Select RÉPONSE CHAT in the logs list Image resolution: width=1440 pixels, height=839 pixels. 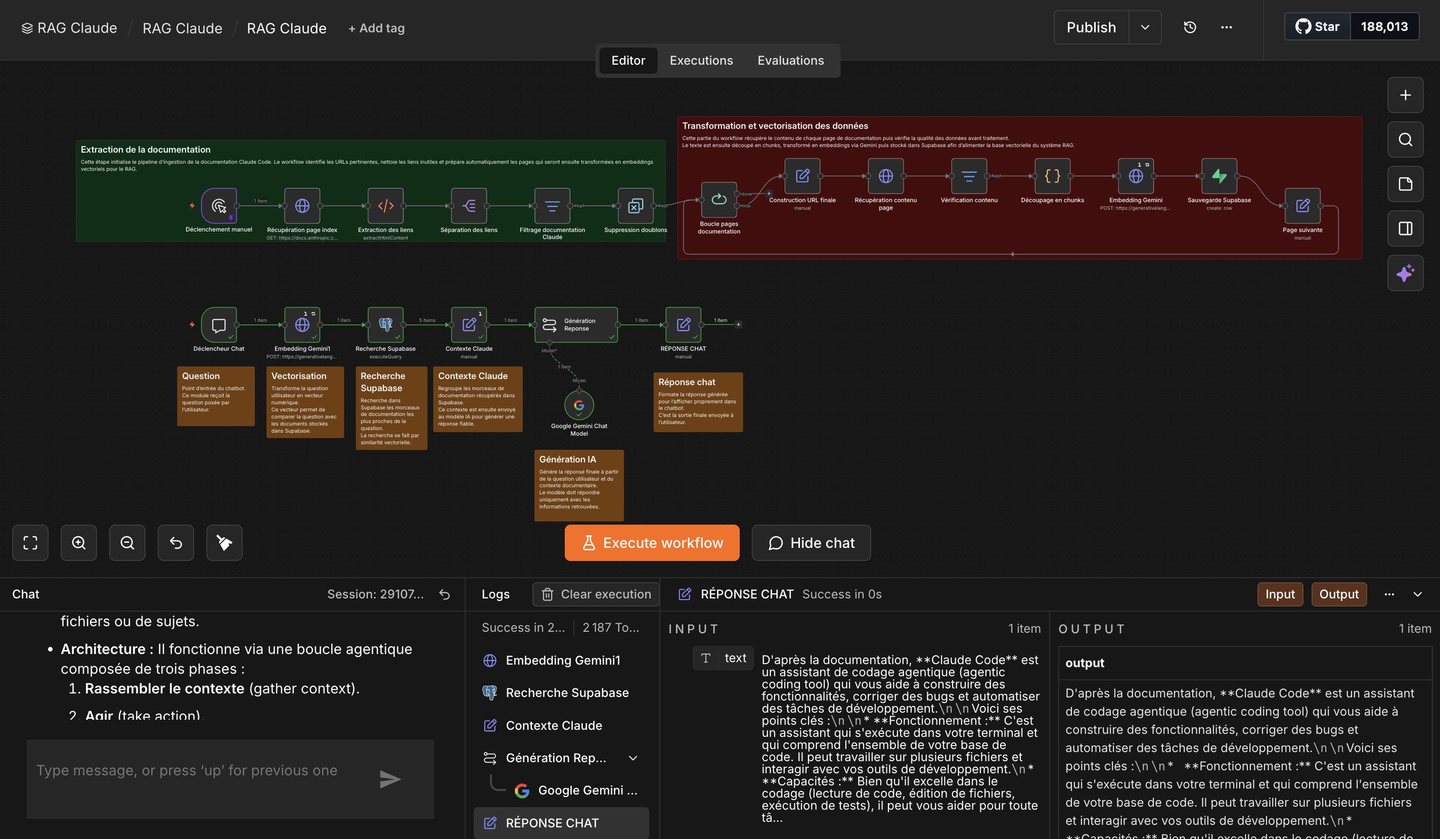pyautogui.click(x=561, y=823)
